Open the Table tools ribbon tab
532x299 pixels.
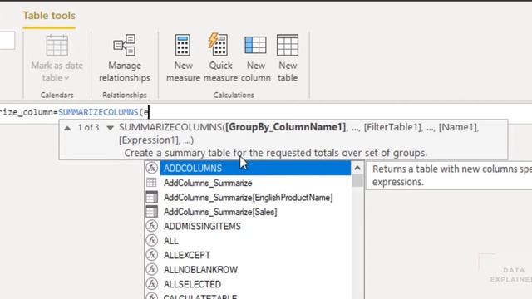pos(49,16)
